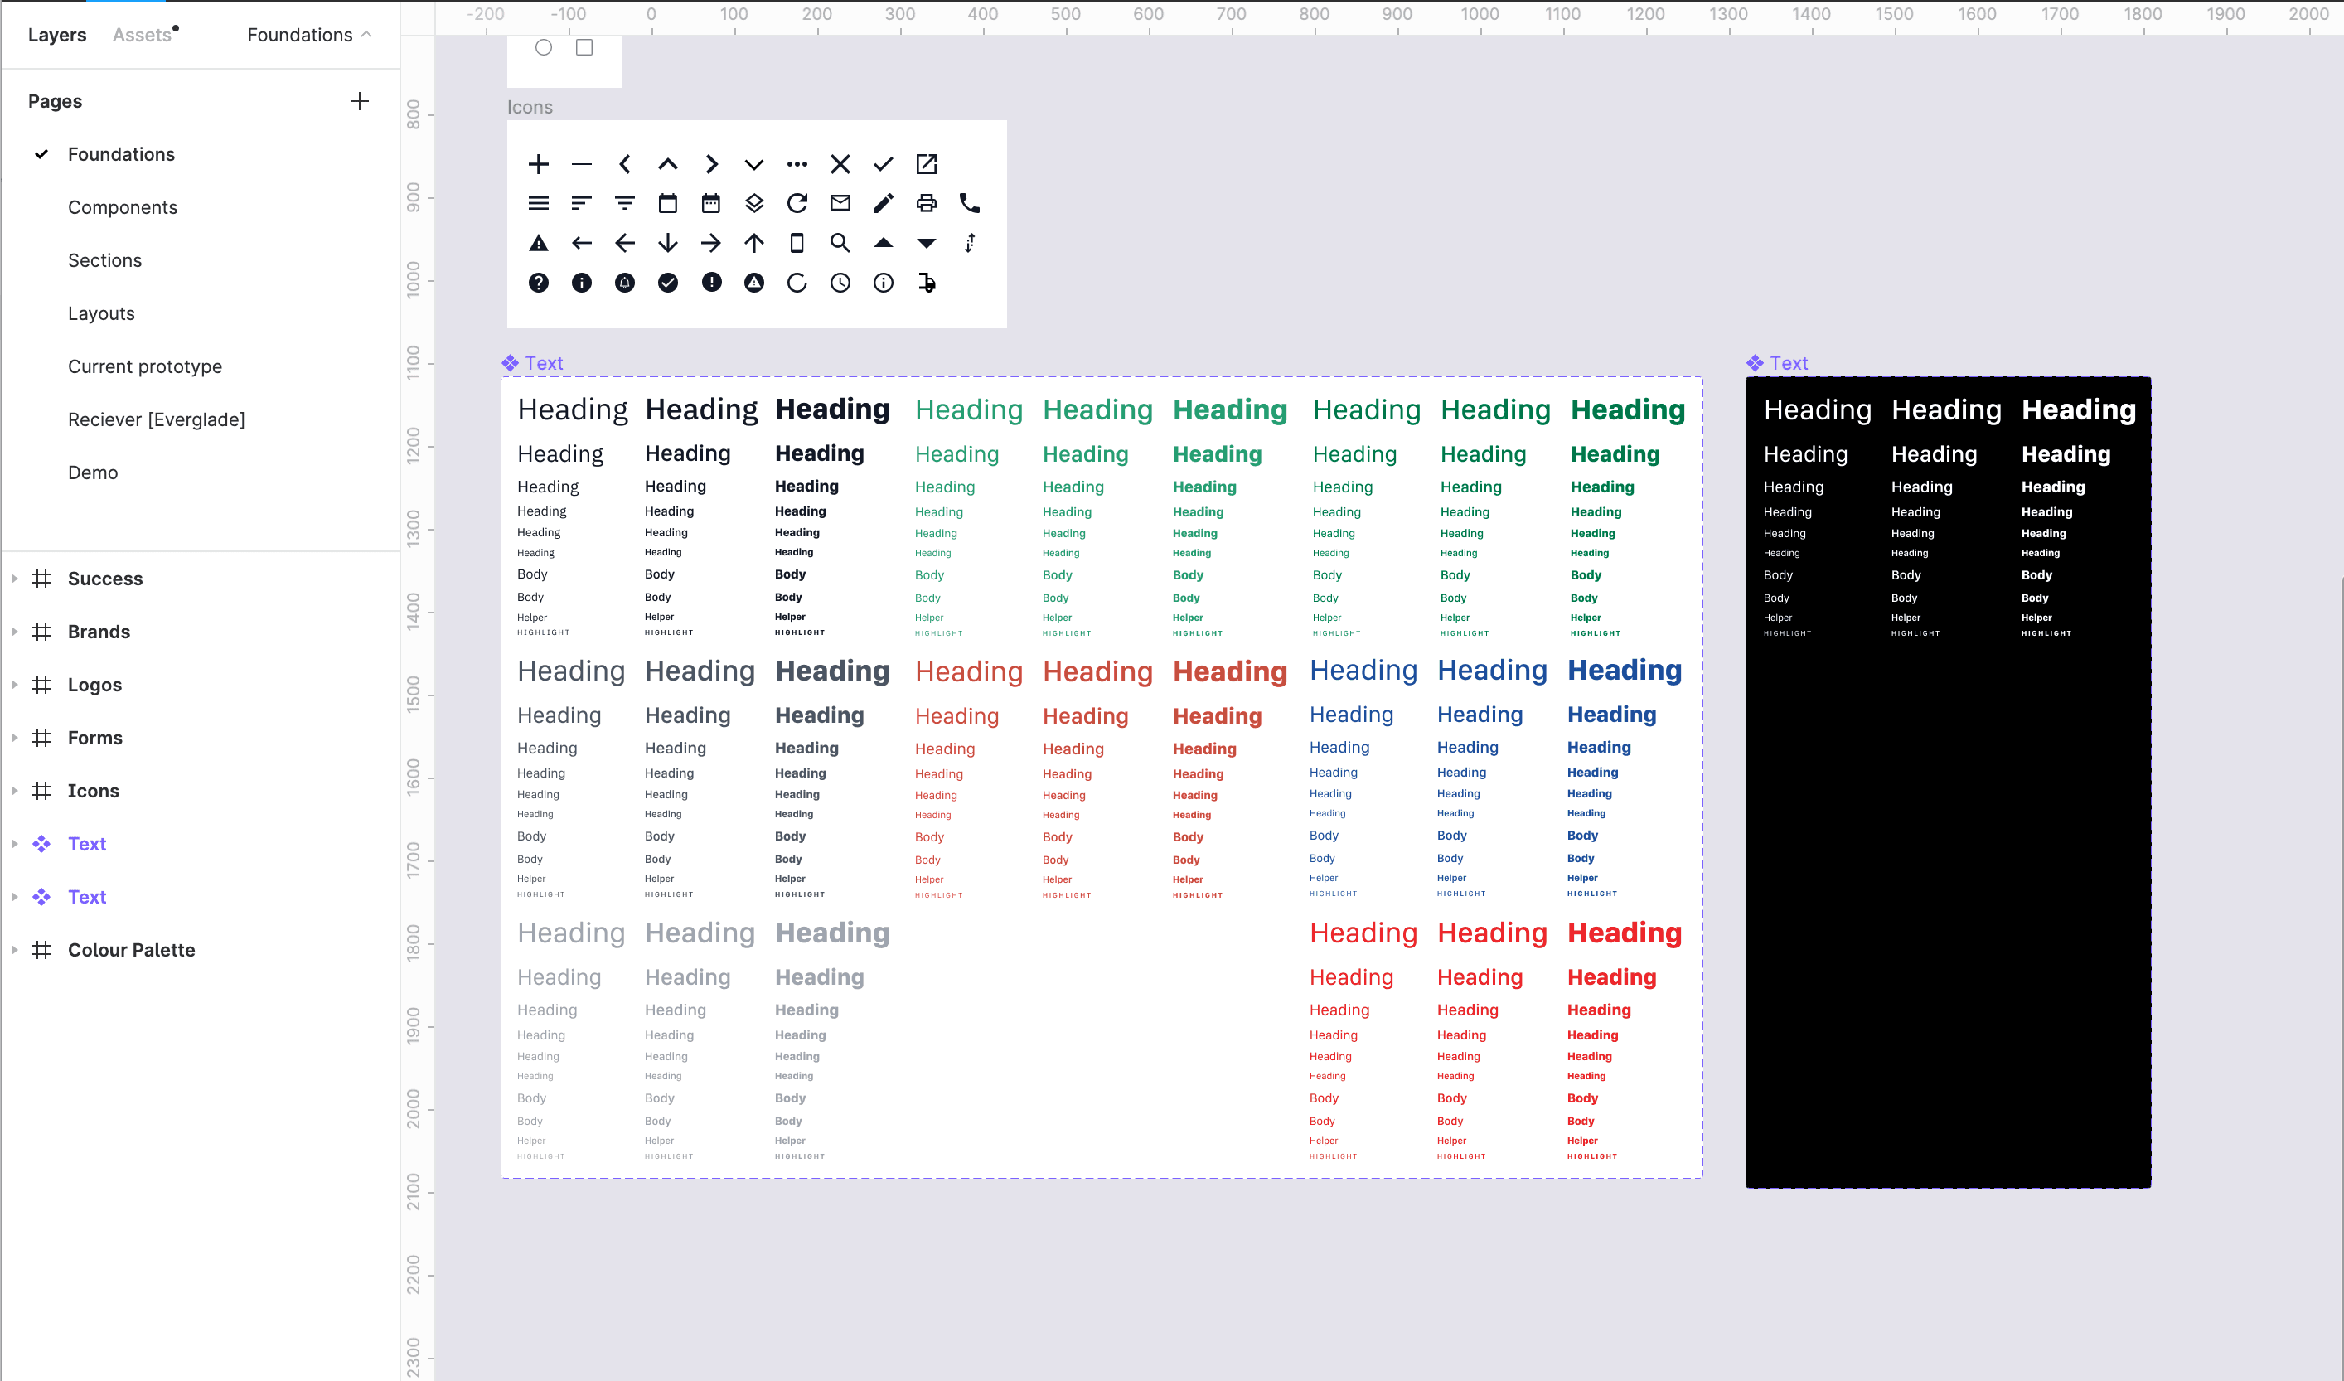The height and width of the screenshot is (1381, 2344).
Task: Select the delivery truck icon
Action: (x=926, y=283)
